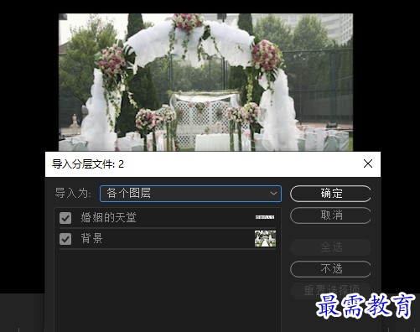Open the 导入为 dropdown showing 各个图层

tap(190, 194)
